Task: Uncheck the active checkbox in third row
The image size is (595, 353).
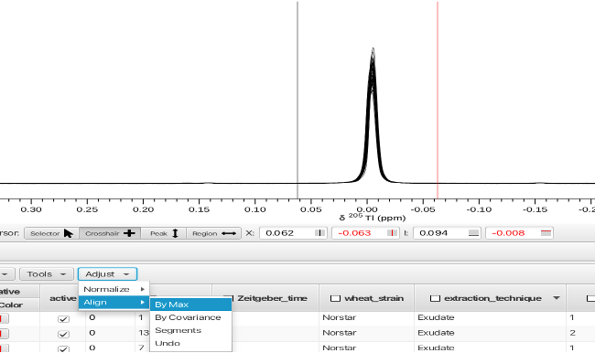Action: coord(63,348)
